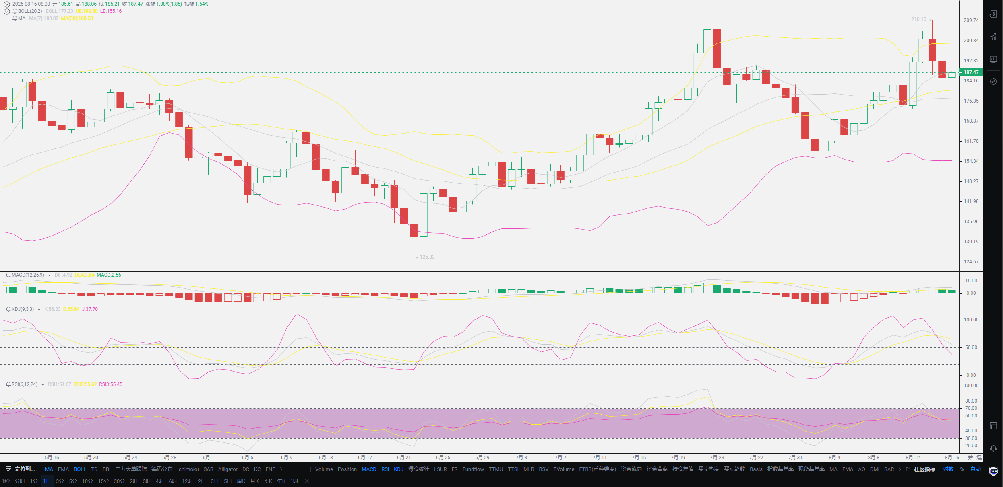Toggle Position sub-indicator

click(347, 469)
